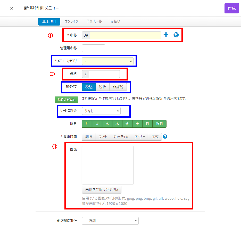Select the 税込 tax type option
241x226 pixels.
click(x=89, y=87)
